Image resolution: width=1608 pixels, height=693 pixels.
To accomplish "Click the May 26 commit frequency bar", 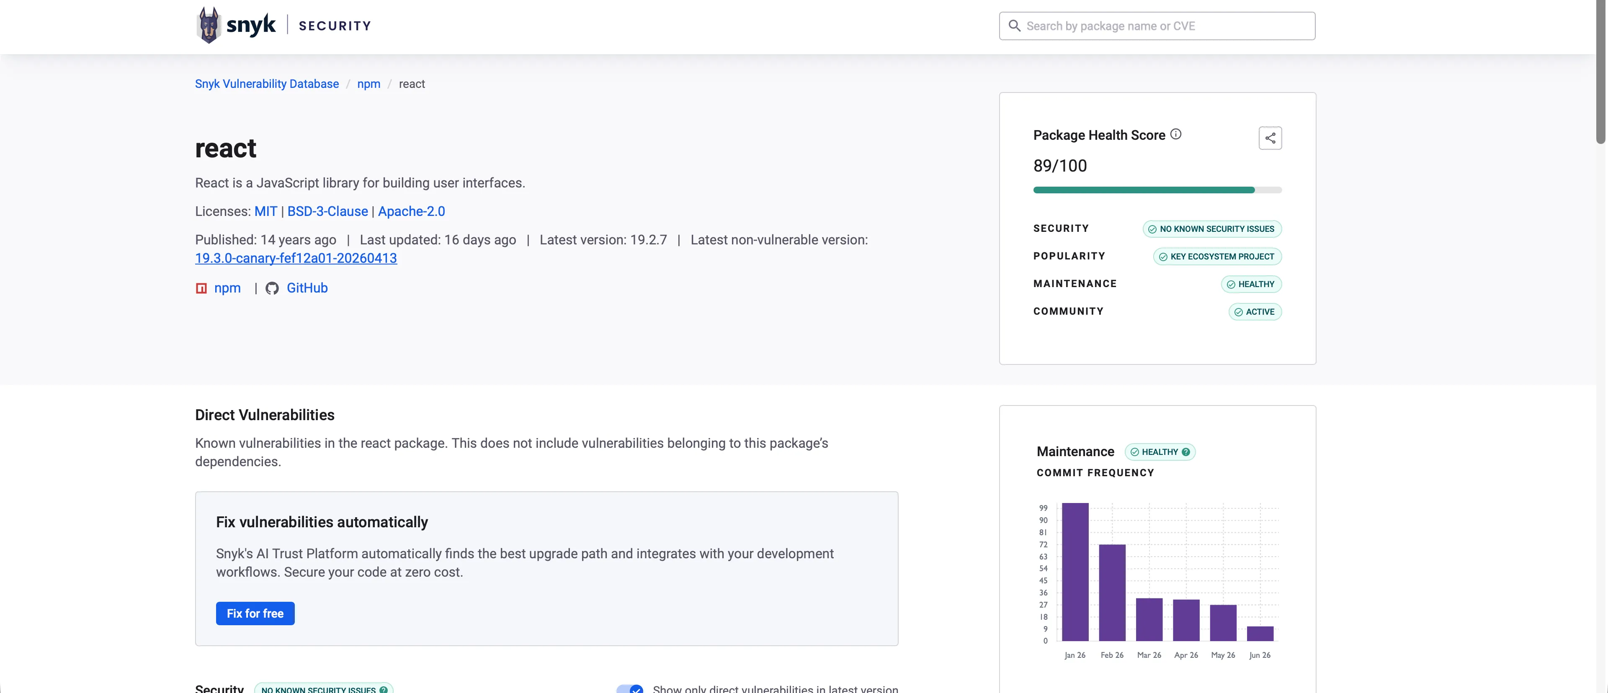I will click(1223, 623).
